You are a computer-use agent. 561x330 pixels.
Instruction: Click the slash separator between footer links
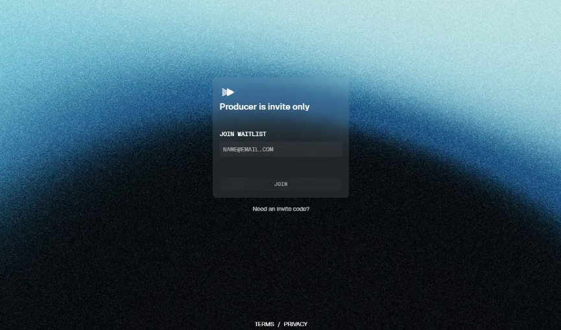click(x=279, y=324)
